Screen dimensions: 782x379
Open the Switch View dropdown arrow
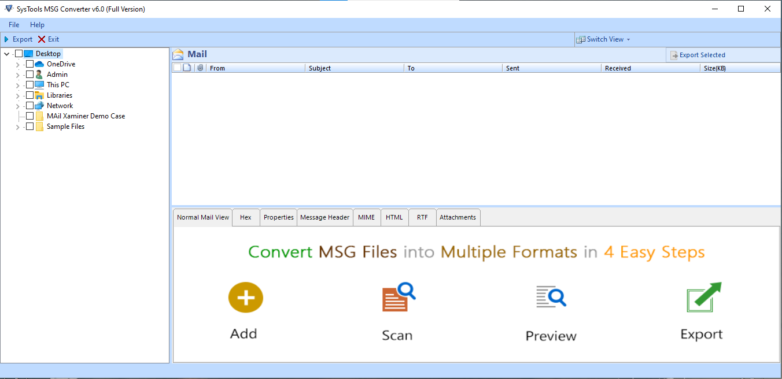pos(628,40)
